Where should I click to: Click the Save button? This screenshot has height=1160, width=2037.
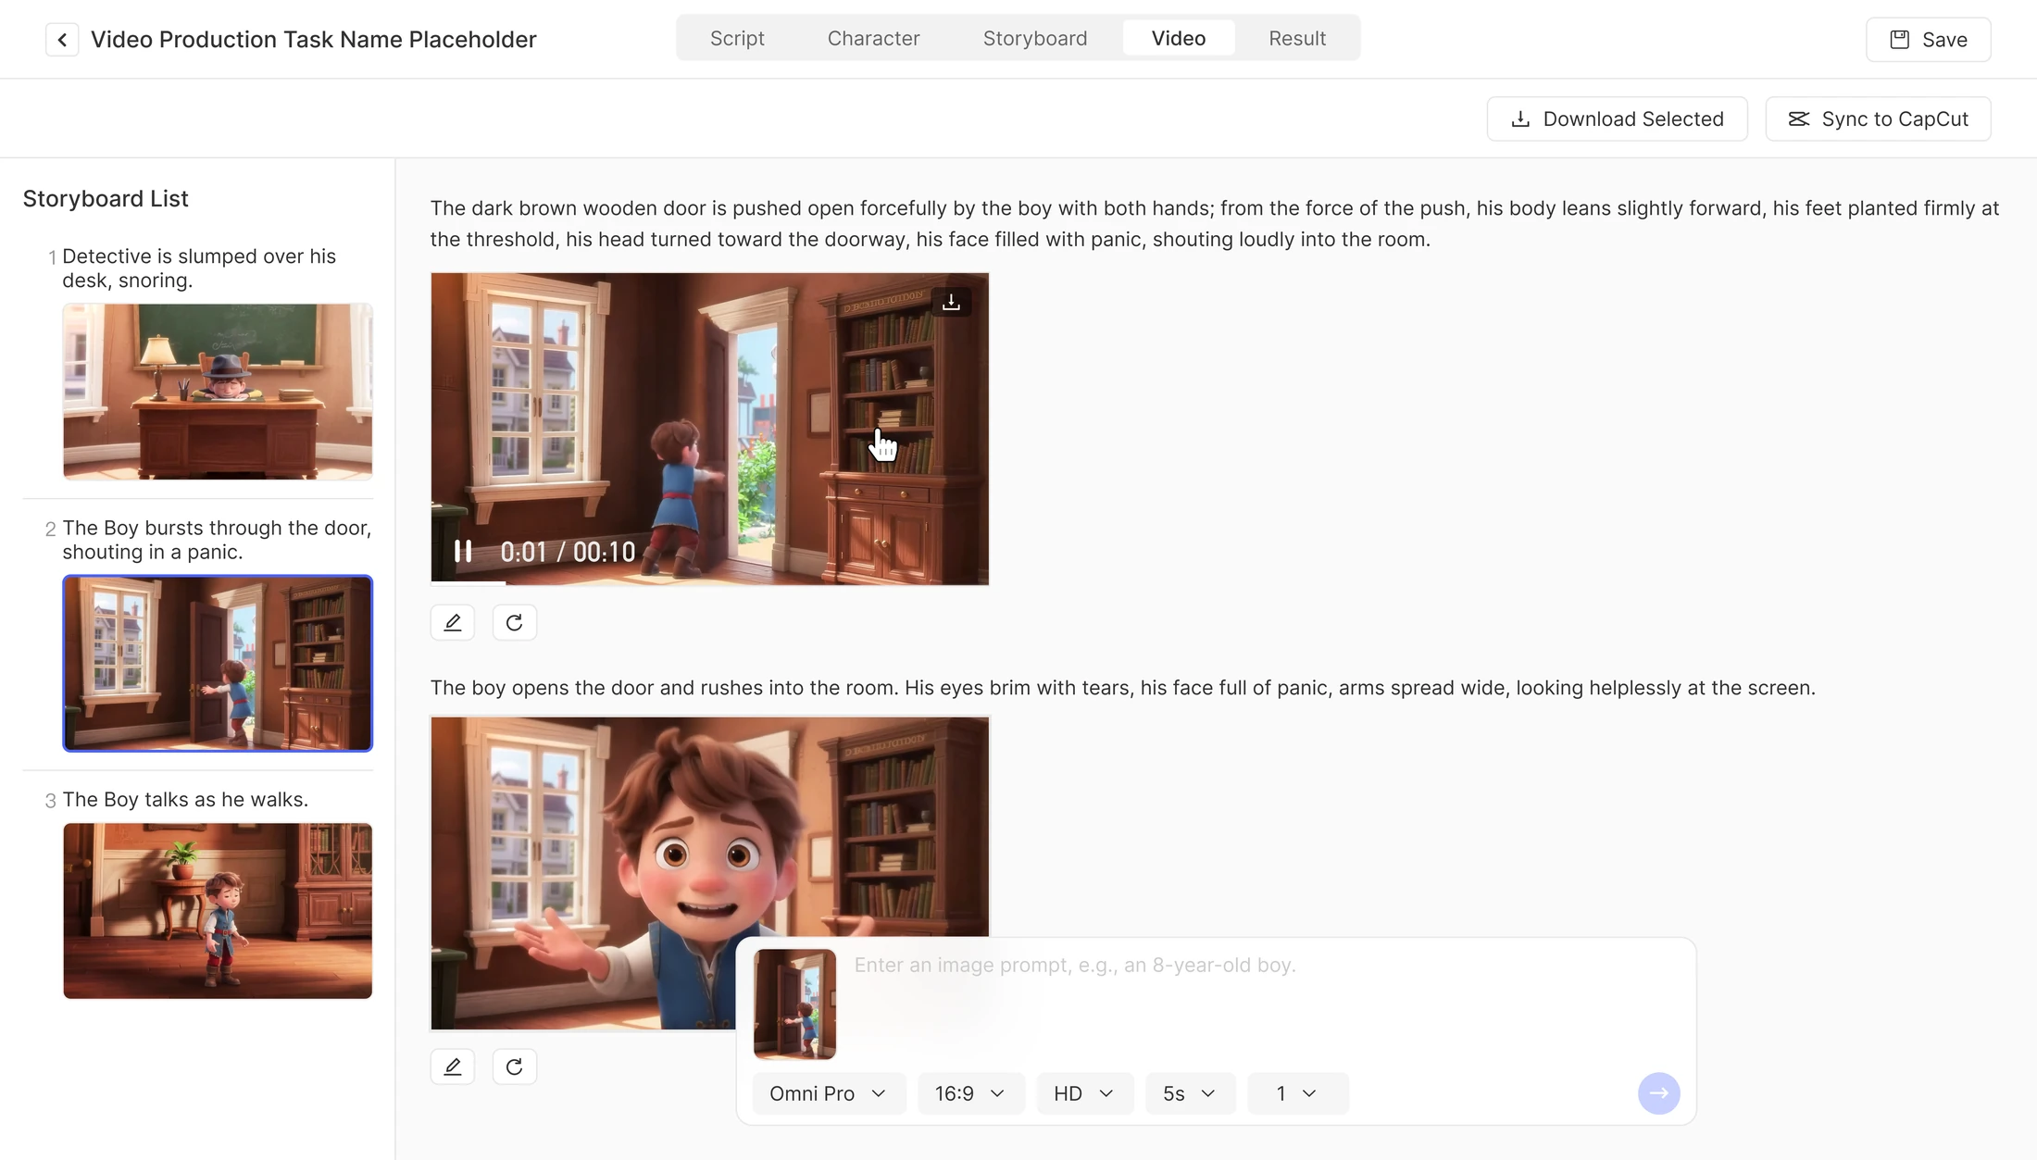click(1928, 40)
